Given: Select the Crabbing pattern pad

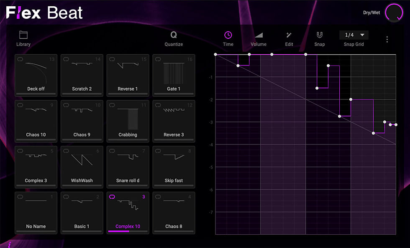Looking at the screenshot, I should pos(128,121).
